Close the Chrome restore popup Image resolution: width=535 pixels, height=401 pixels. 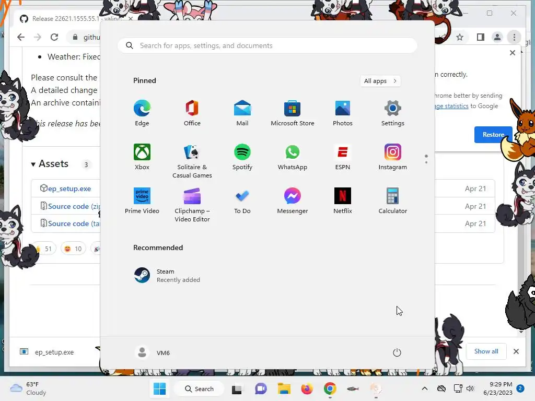click(512, 53)
